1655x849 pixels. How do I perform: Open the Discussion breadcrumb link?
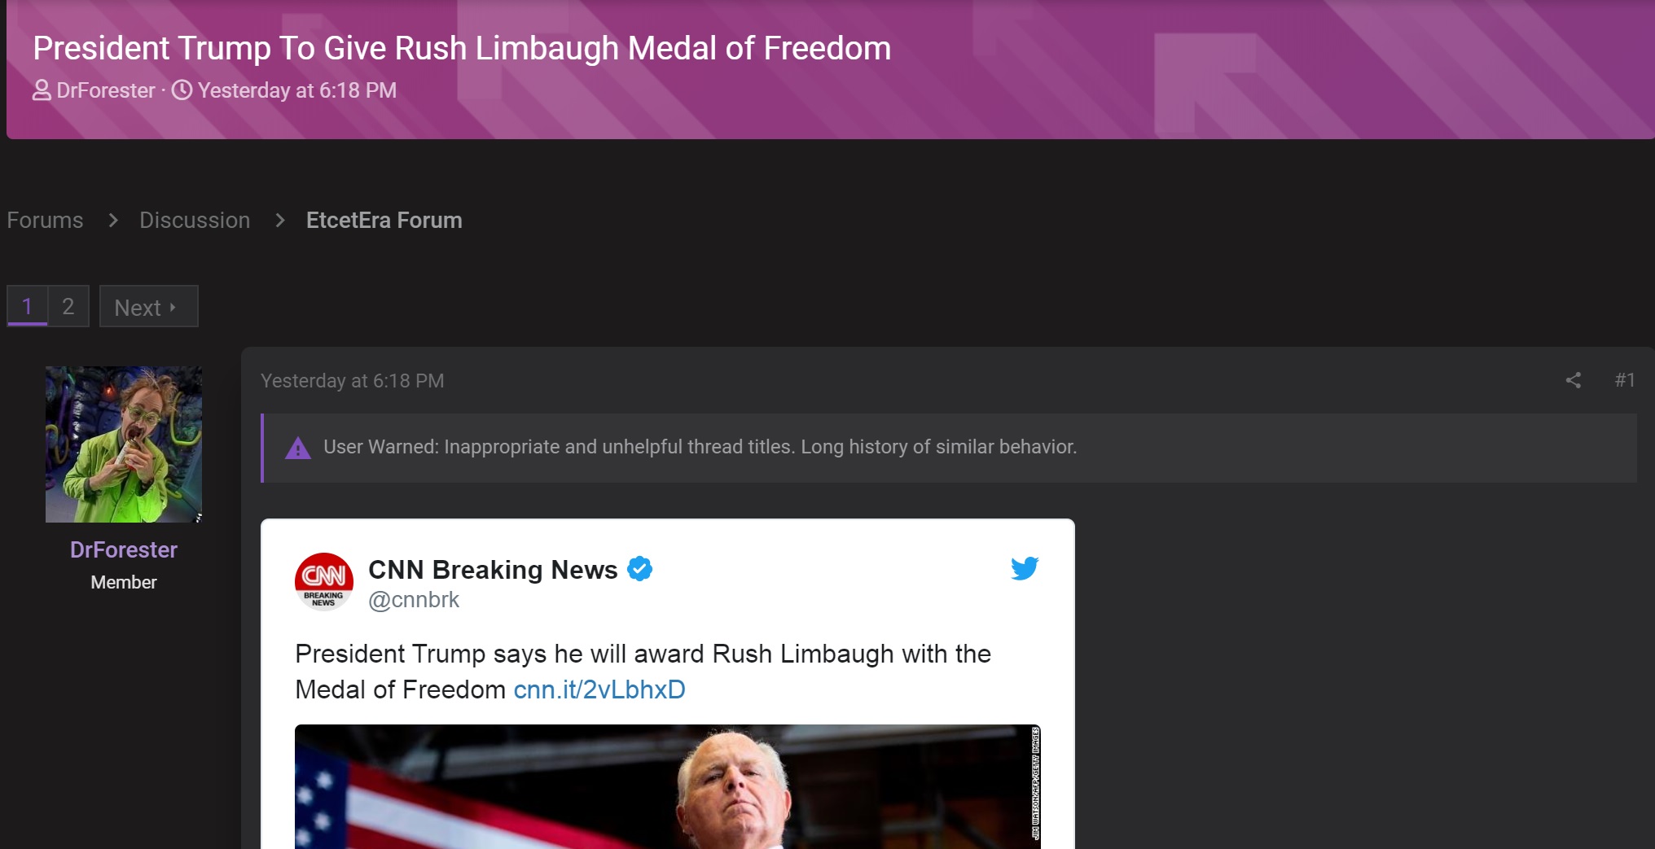(195, 221)
